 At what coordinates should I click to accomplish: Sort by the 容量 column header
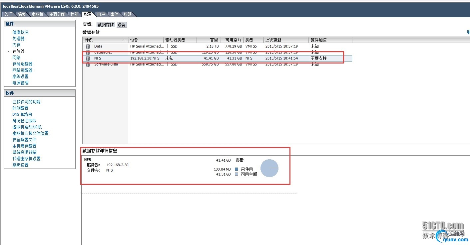click(x=209, y=40)
